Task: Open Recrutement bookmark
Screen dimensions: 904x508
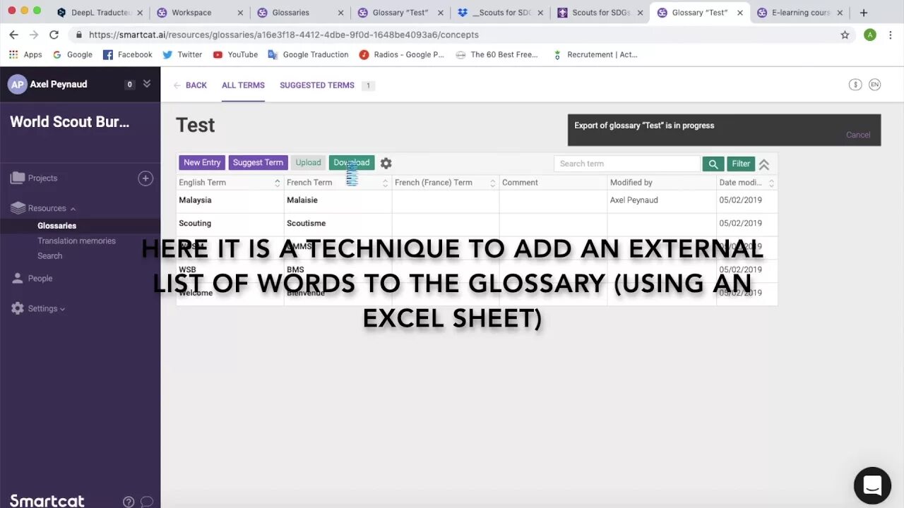Action: pyautogui.click(x=595, y=54)
